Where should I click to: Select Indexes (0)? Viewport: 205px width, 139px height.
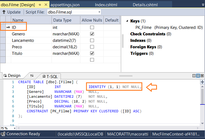click(141, 40)
